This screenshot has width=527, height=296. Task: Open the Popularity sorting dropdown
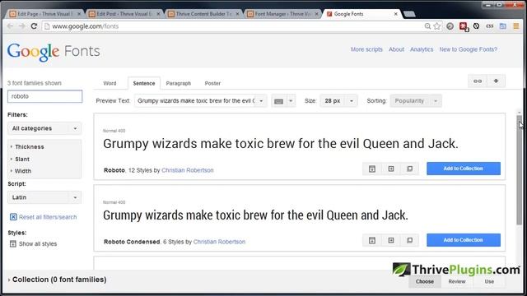pyautogui.click(x=416, y=101)
